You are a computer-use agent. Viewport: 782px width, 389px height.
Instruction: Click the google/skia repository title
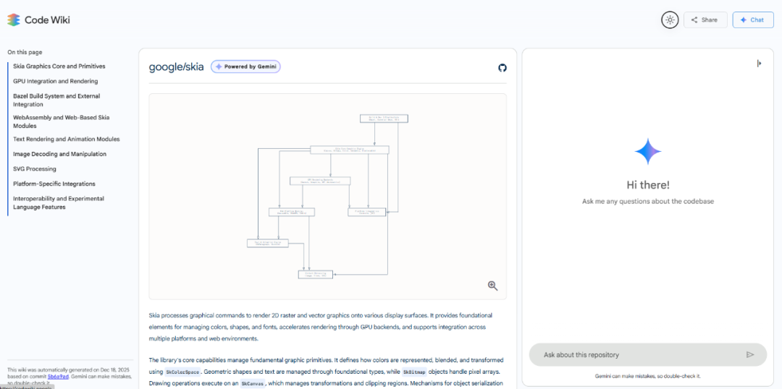pos(176,67)
